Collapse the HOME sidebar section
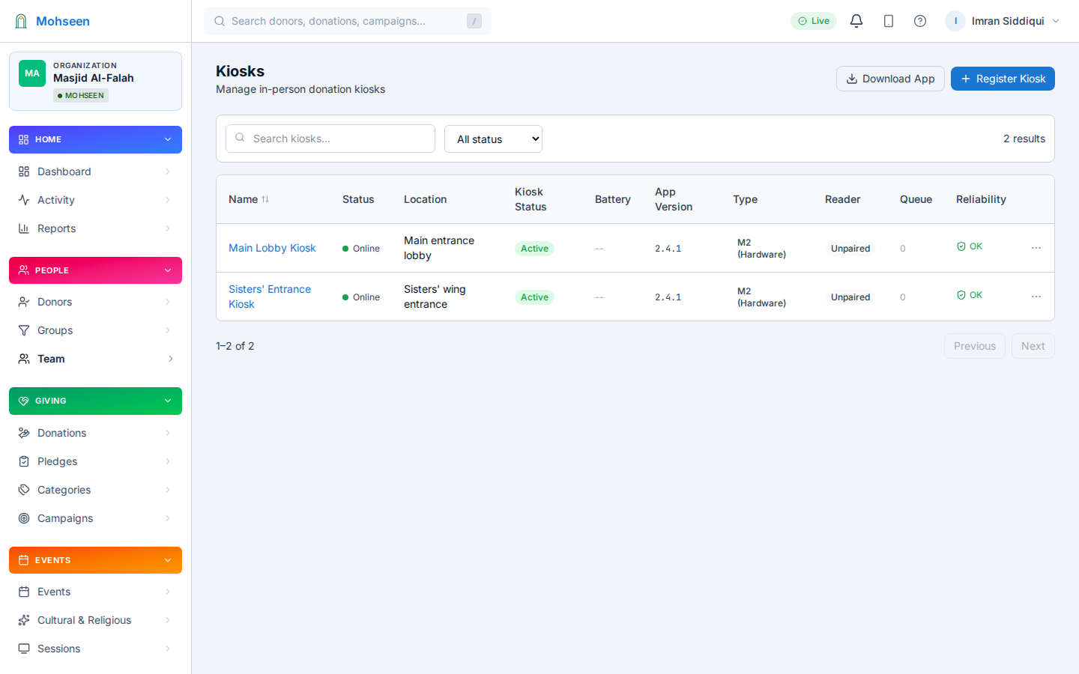The height and width of the screenshot is (674, 1079). coord(95,139)
